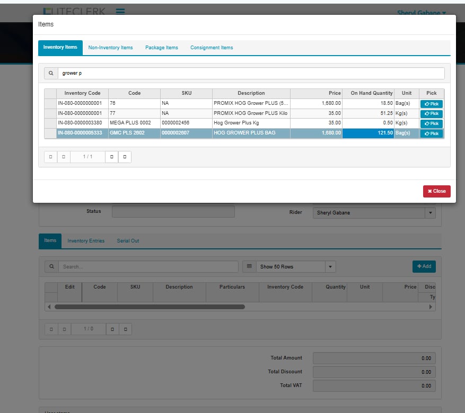Pick the Hog Grower Plus Kg item
The image size is (465, 413).
(431, 123)
